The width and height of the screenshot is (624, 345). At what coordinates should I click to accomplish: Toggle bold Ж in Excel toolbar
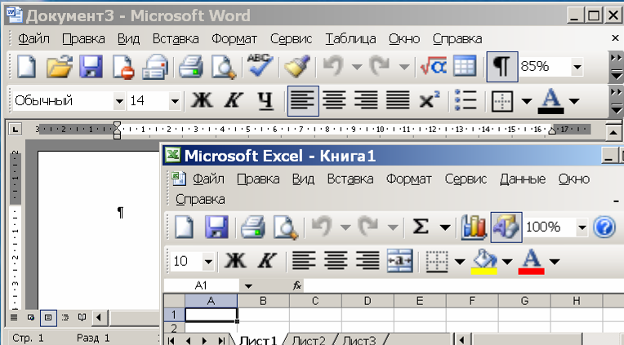[x=235, y=261]
